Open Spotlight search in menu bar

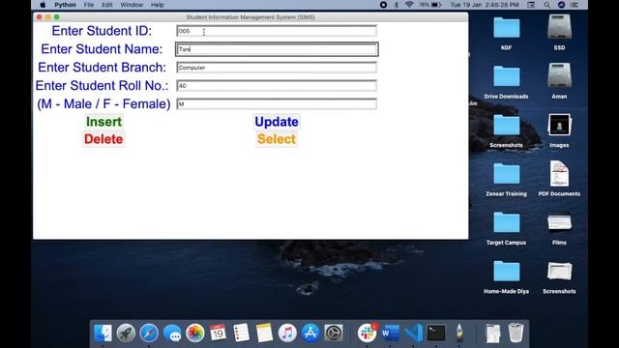tap(546, 5)
